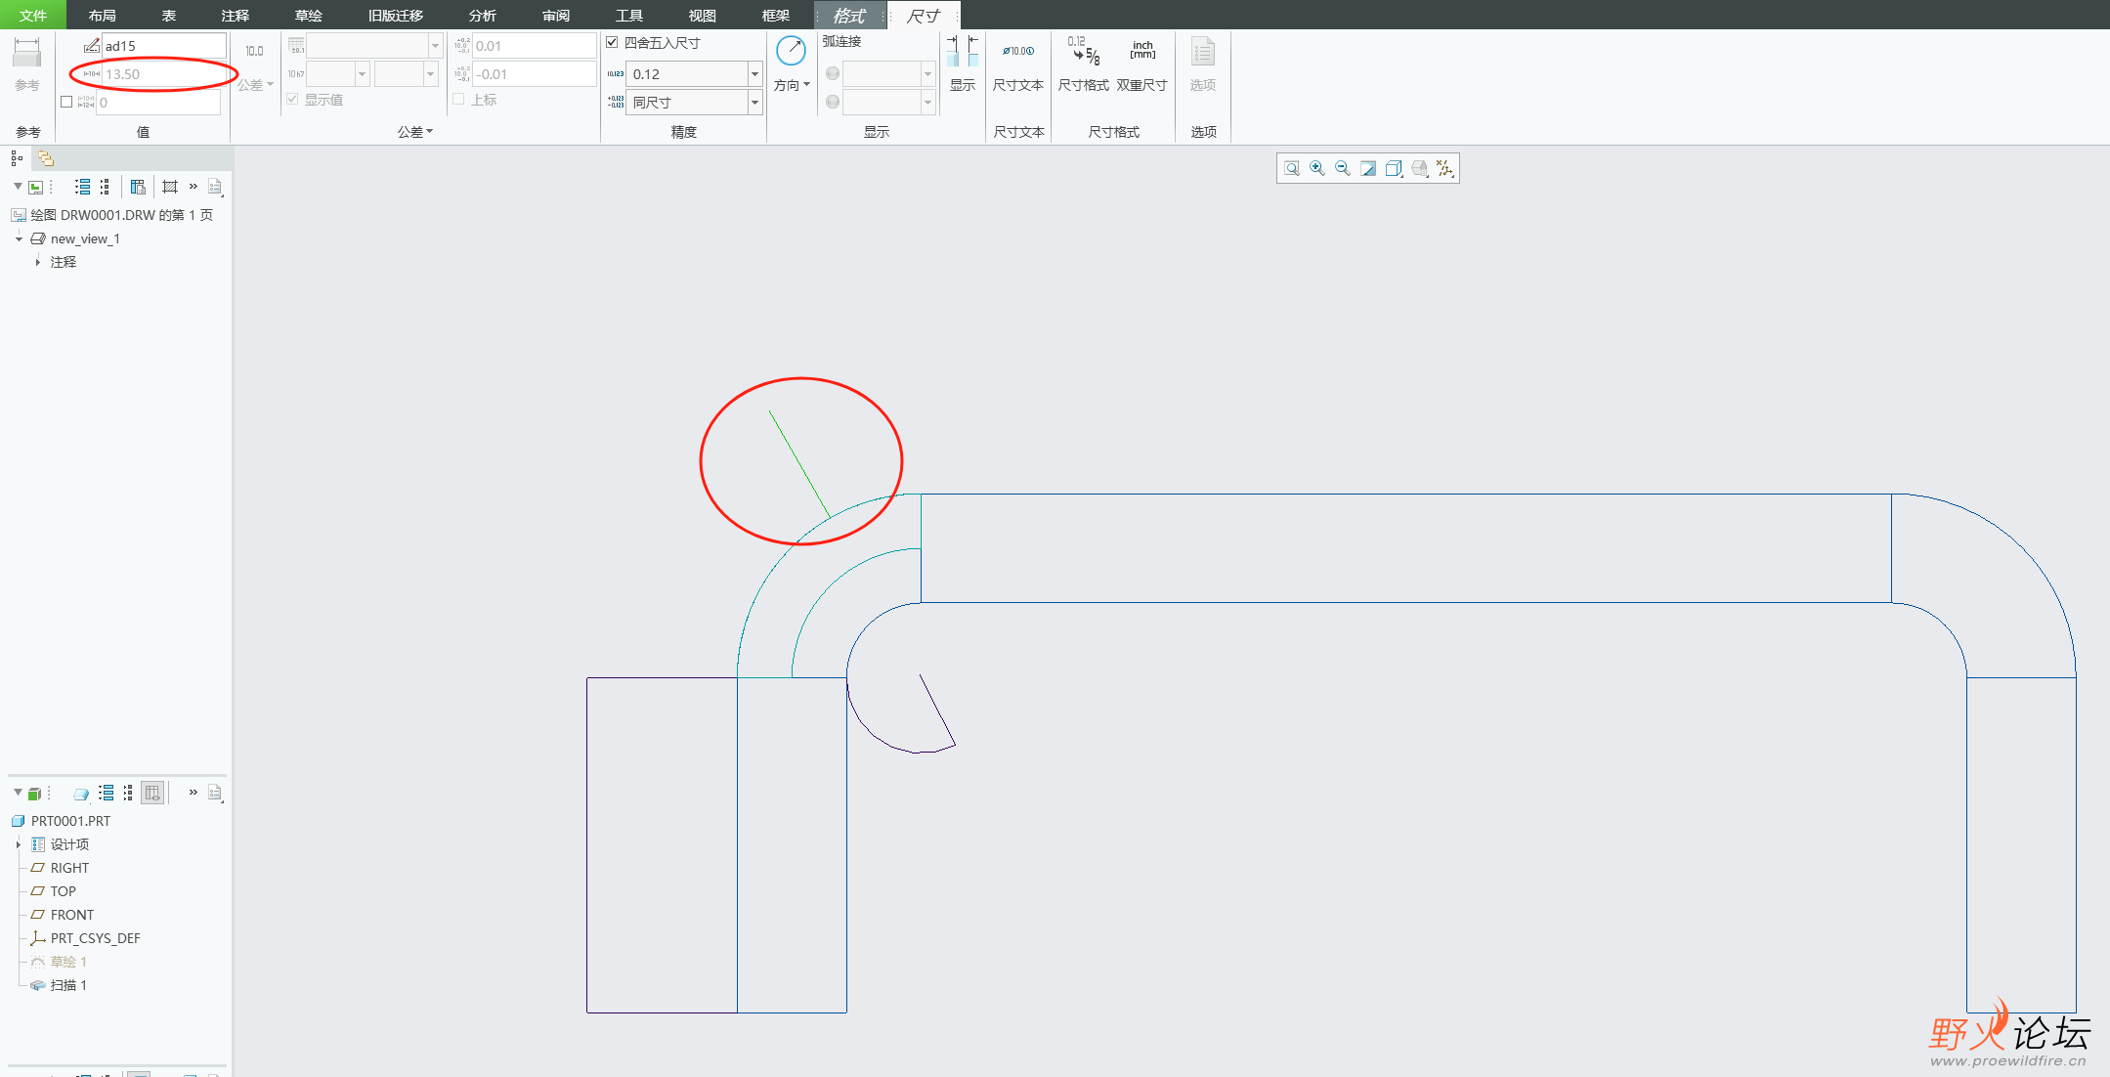Switch to the 注释 ribbon tab

[236, 16]
